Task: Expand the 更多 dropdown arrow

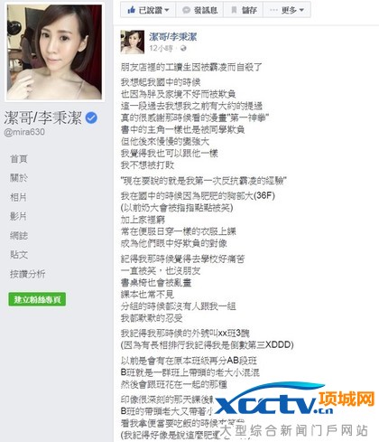Action: click(x=301, y=10)
